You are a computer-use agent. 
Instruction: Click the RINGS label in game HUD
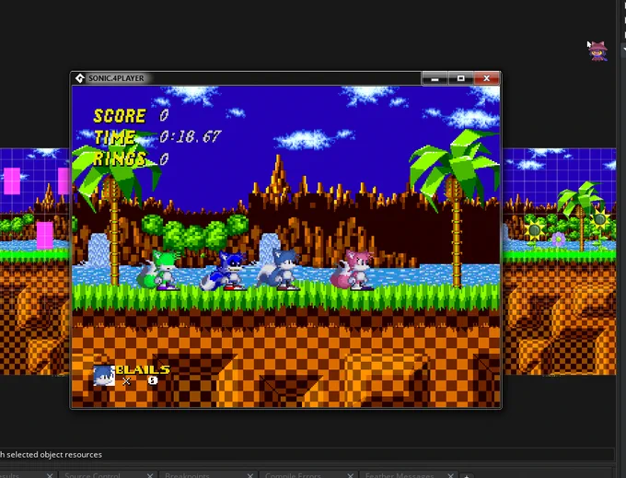point(120,159)
